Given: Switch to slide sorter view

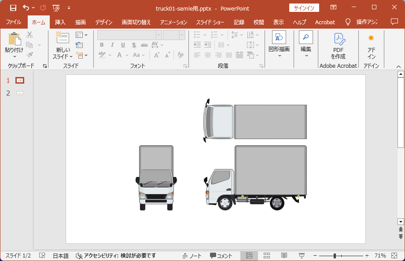Looking at the screenshot, I should [266, 256].
